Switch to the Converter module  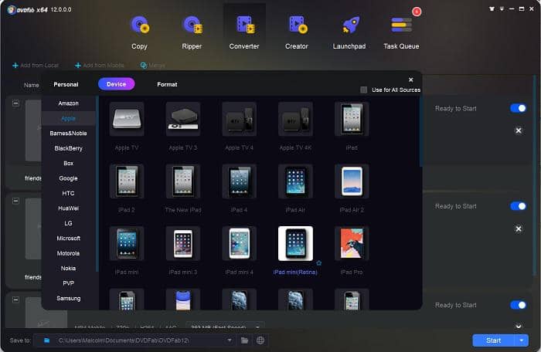click(244, 32)
